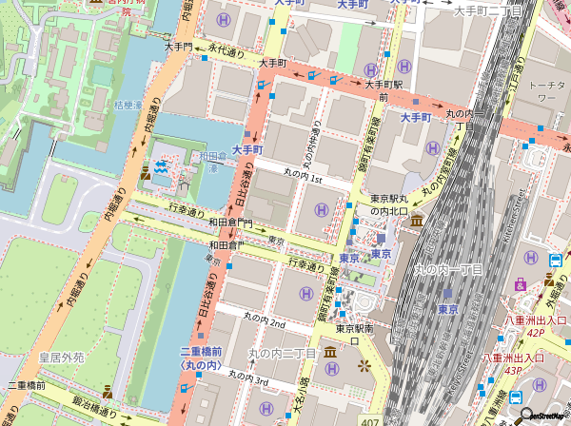The image size is (571, 426).
Task: Select the 桔梗濠 moat label
Action: [x=128, y=105]
